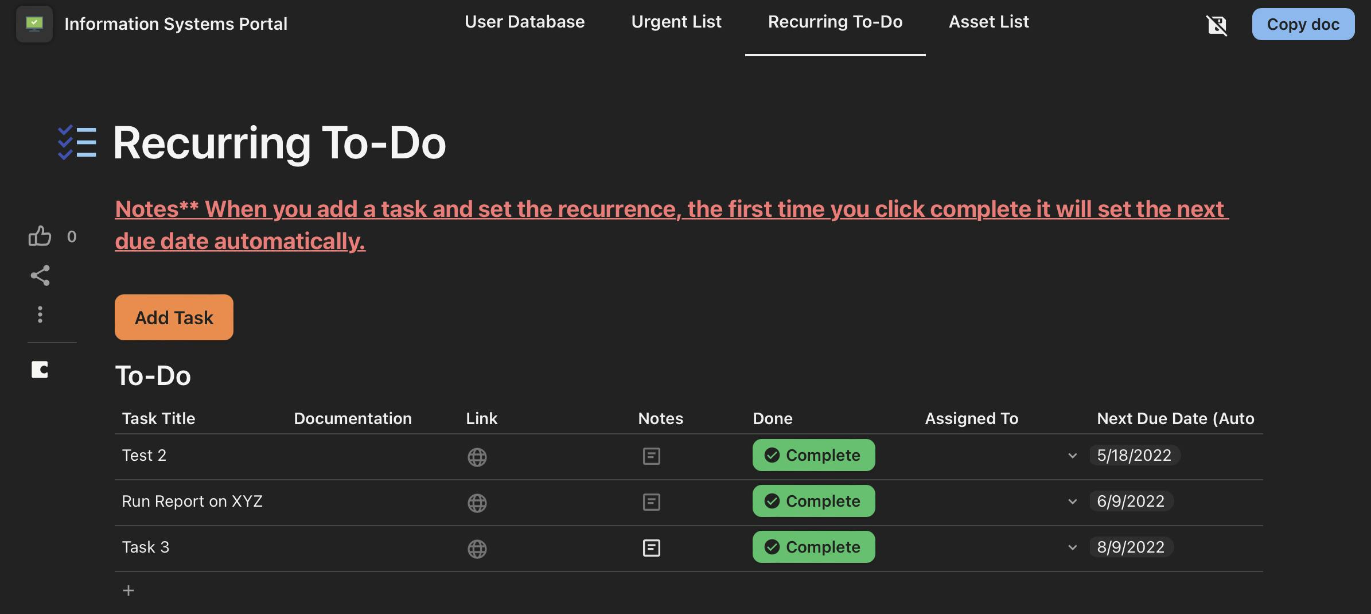Viewport: 1371px width, 614px height.
Task: Click the To-Do table heading
Action: (153, 375)
